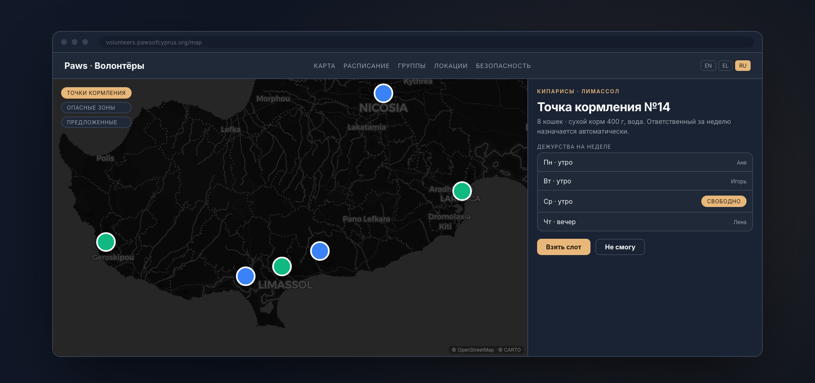Toggle the ПРЕДЛОЖЕННЫЕ filter chip
Image resolution: width=815 pixels, height=383 pixels.
tap(96, 122)
